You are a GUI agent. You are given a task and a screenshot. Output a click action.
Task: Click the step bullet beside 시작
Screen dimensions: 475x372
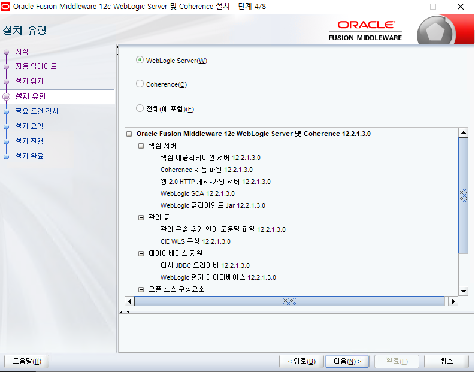click(x=6, y=52)
